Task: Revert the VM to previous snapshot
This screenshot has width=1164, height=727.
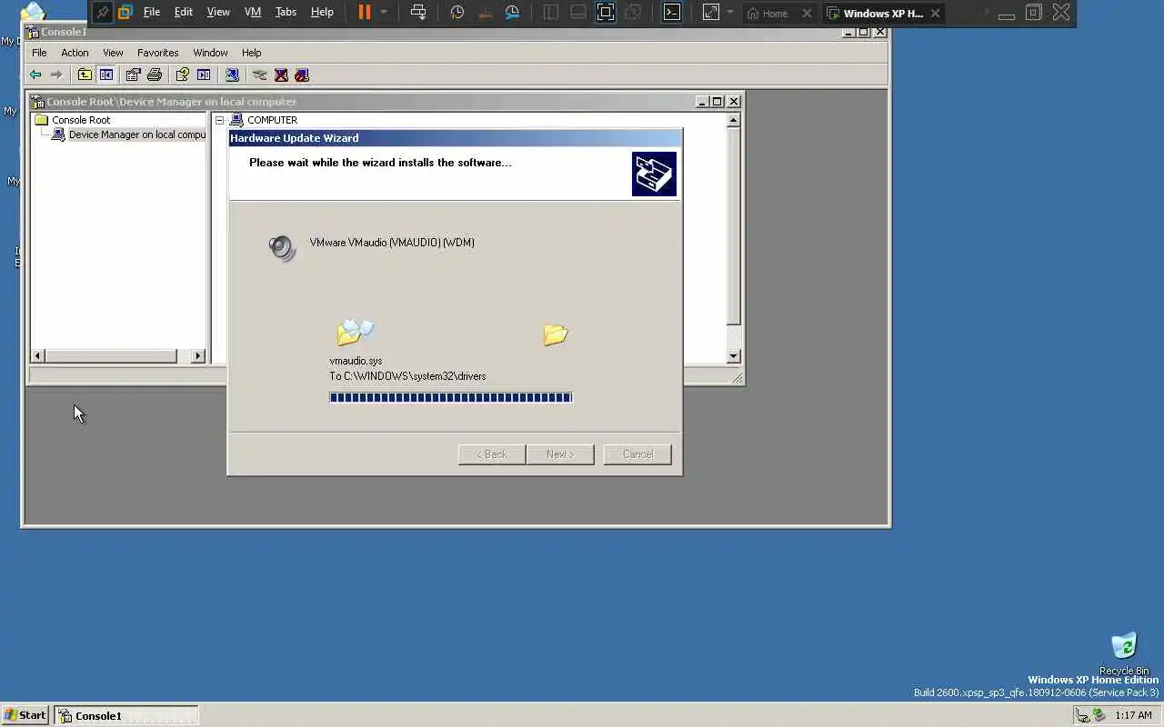Action: (x=485, y=13)
